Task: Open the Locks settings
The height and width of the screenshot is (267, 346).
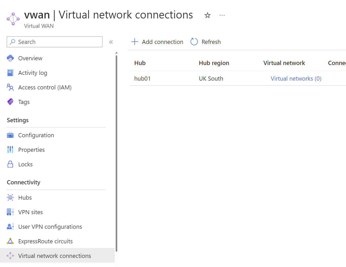Action: [x=25, y=164]
